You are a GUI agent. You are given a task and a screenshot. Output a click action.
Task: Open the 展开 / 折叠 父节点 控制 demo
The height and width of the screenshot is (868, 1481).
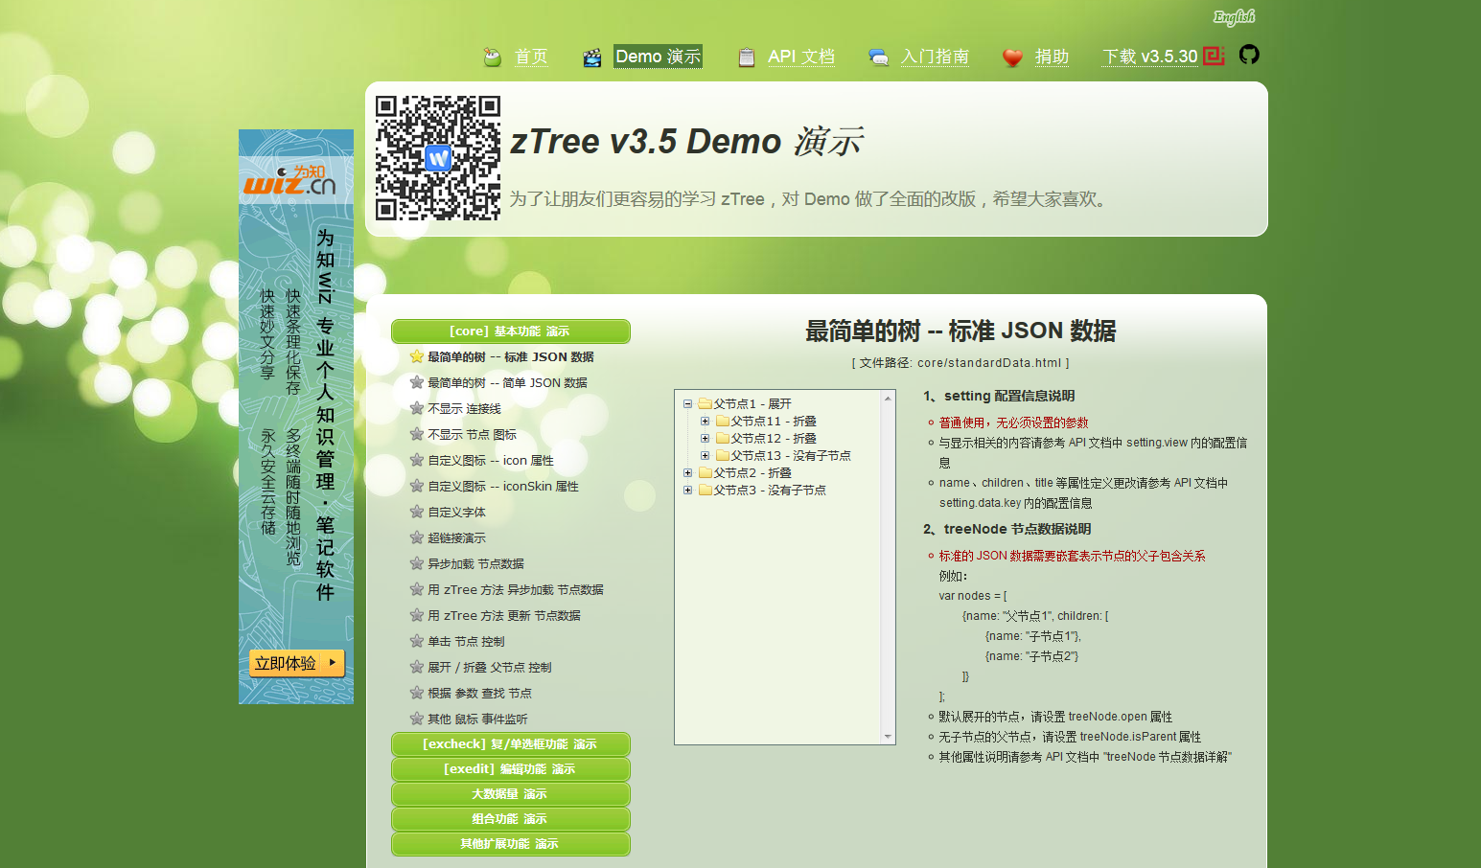(490, 668)
